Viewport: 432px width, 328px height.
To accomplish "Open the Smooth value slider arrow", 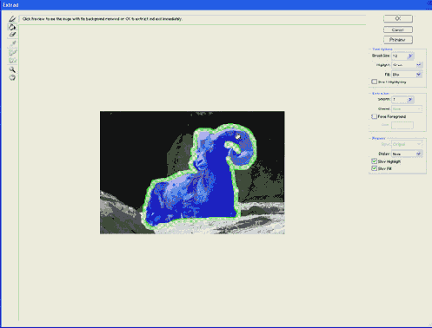I will 410,100.
